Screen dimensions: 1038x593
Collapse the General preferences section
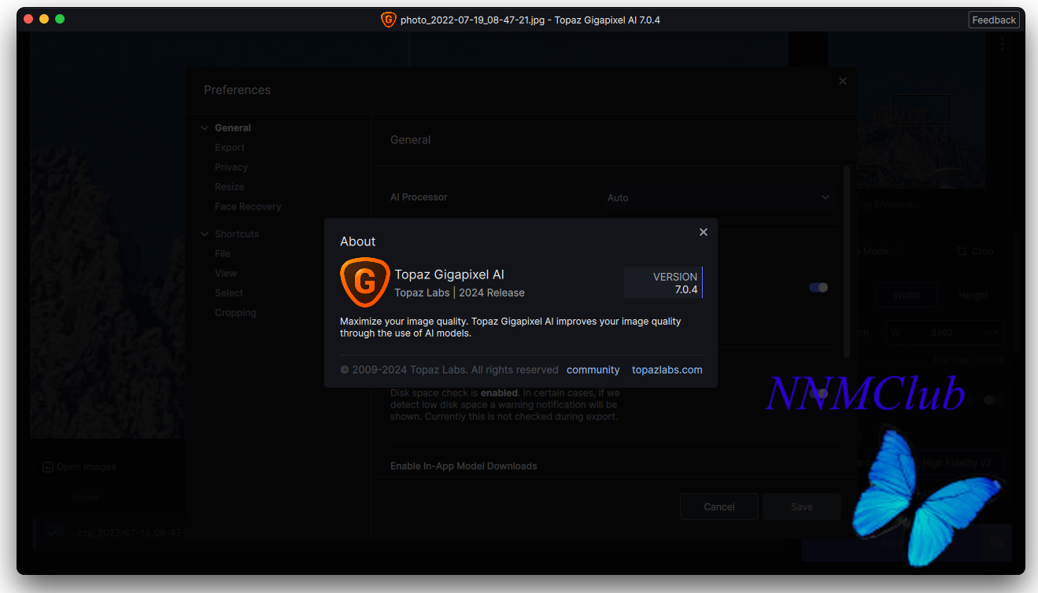tap(205, 128)
